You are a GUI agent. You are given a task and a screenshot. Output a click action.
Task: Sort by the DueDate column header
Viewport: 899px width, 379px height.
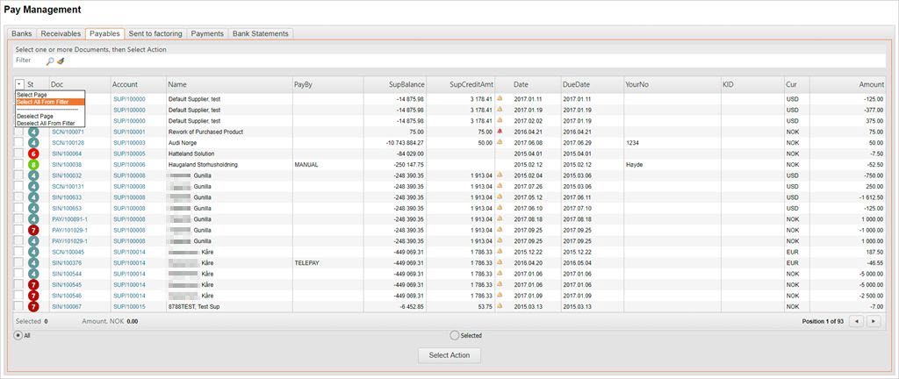click(576, 84)
